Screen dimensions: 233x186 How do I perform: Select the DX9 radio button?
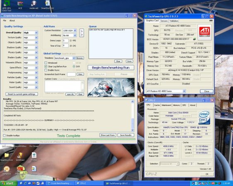(74, 67)
